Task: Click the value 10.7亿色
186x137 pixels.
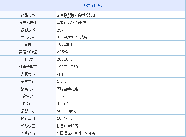Action: pyautogui.click(x=64, y=118)
